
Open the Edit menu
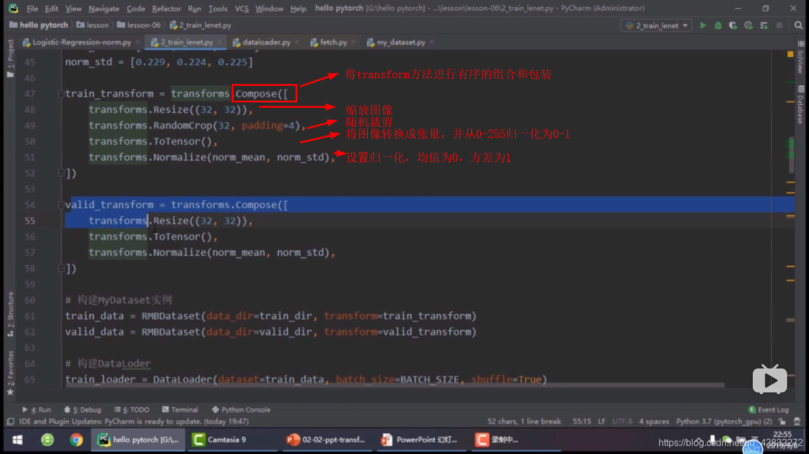(52, 8)
